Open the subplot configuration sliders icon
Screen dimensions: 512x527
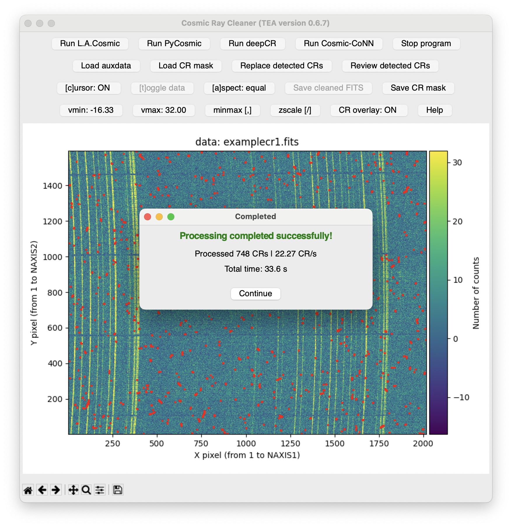click(x=100, y=490)
